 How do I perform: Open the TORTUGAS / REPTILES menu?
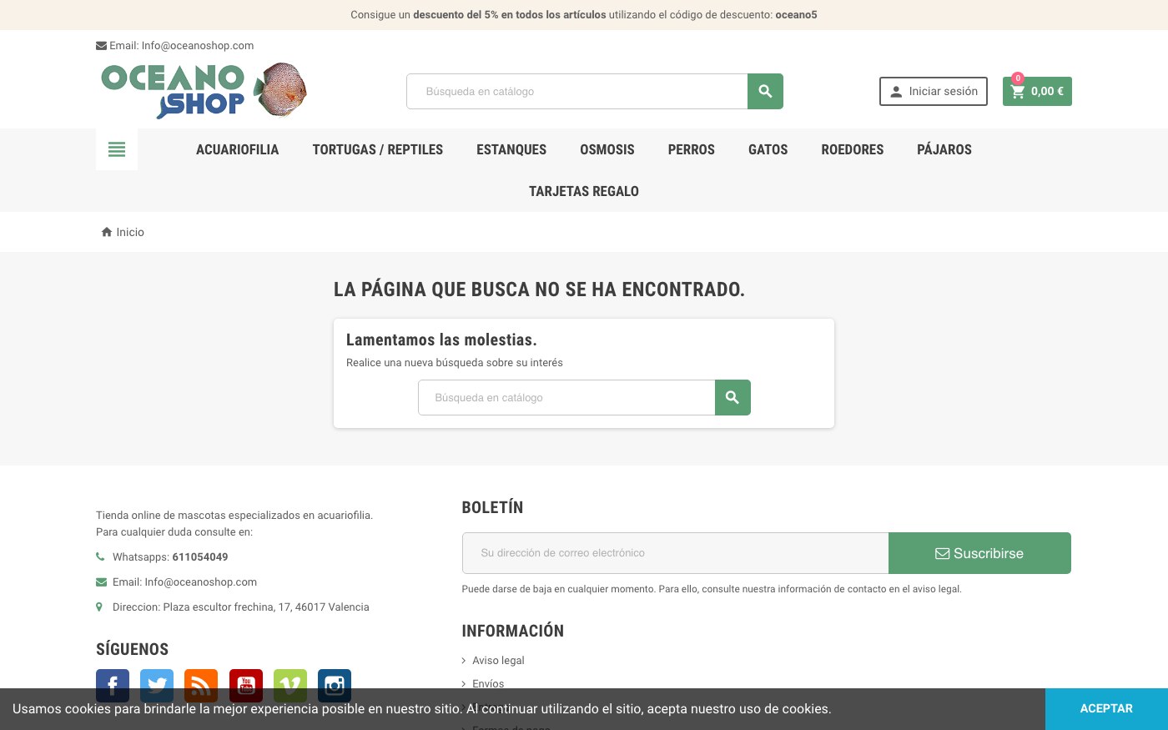click(x=378, y=149)
